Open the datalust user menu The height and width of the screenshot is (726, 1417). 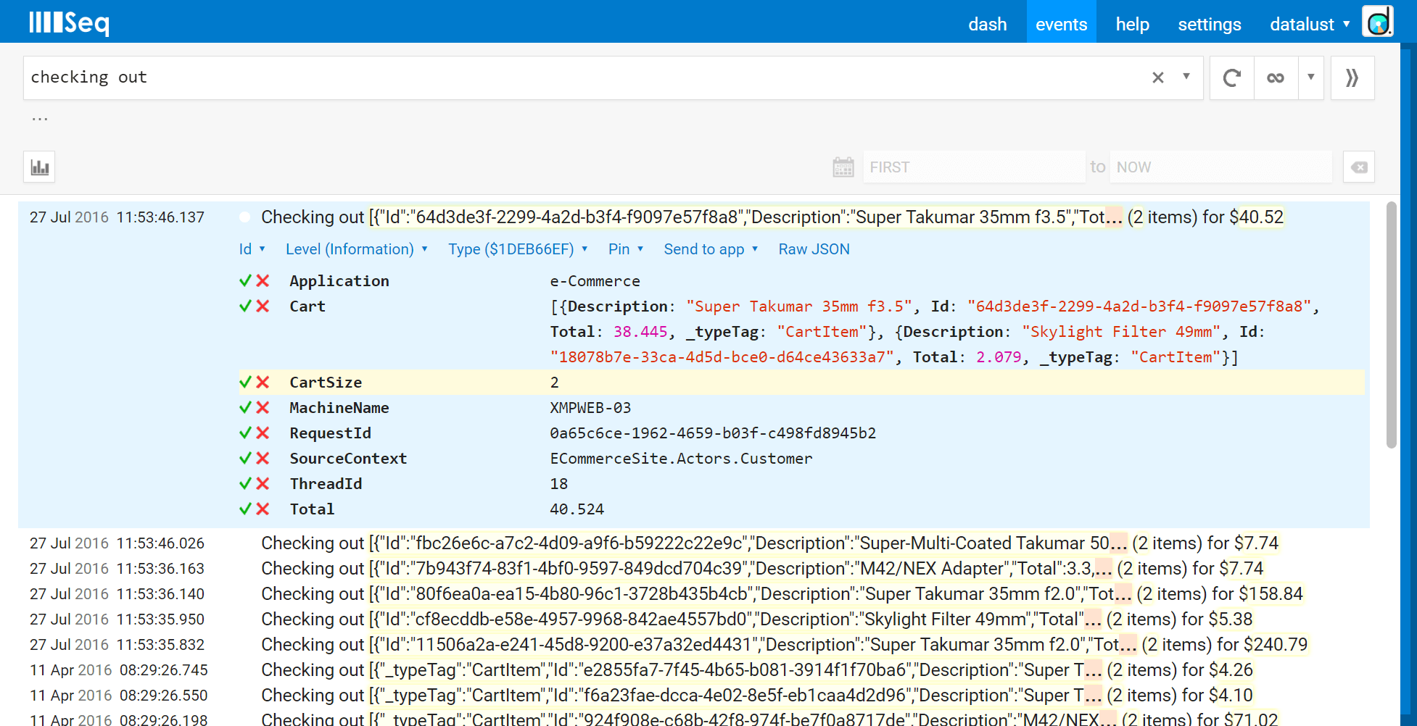click(x=1310, y=24)
